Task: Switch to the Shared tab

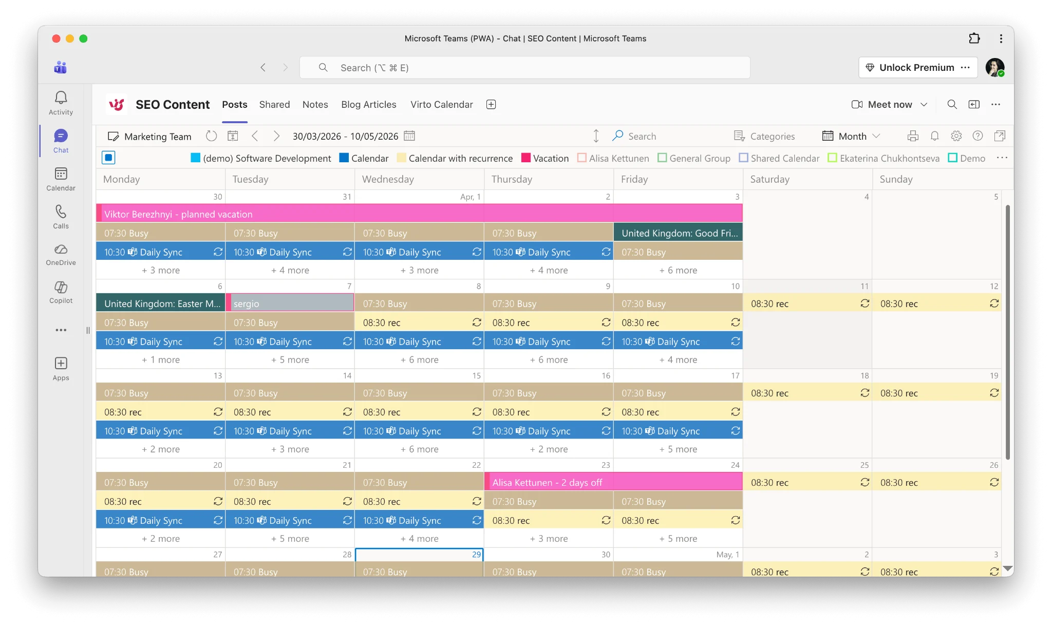Action: click(x=274, y=104)
